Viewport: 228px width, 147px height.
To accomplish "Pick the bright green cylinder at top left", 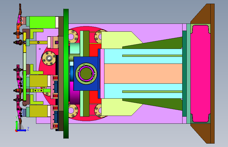I will coord(42,22).
